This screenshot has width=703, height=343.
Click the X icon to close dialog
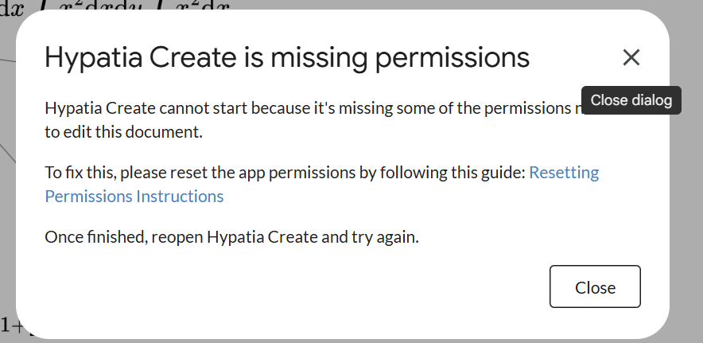click(x=631, y=57)
